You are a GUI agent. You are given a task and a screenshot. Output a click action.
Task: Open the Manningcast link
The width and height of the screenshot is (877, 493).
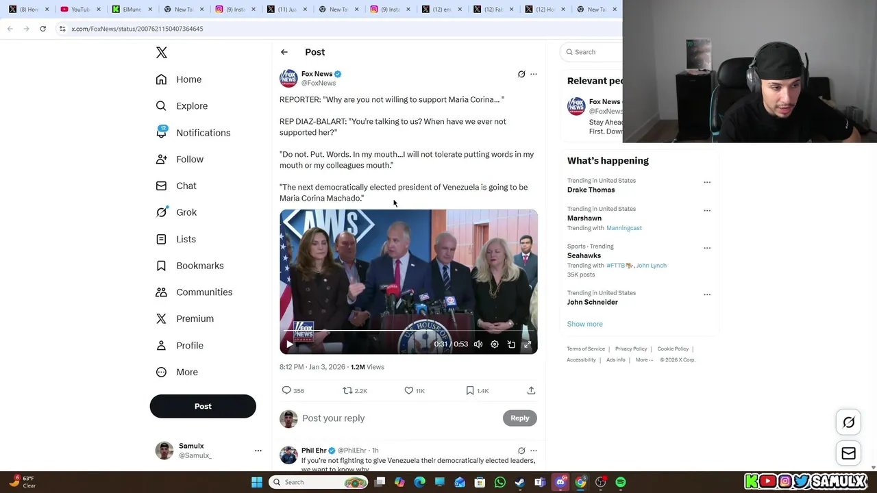[624, 228]
